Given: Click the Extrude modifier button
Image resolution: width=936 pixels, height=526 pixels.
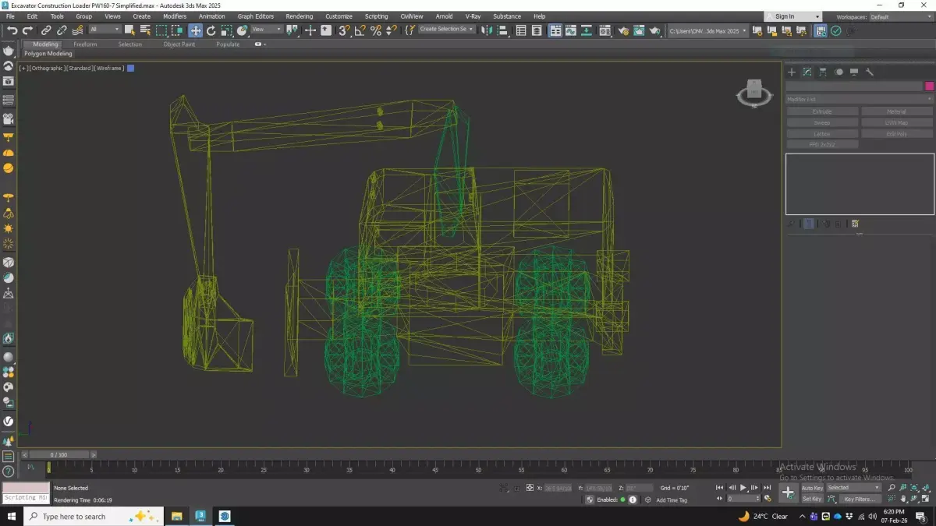Looking at the screenshot, I should 822,111.
